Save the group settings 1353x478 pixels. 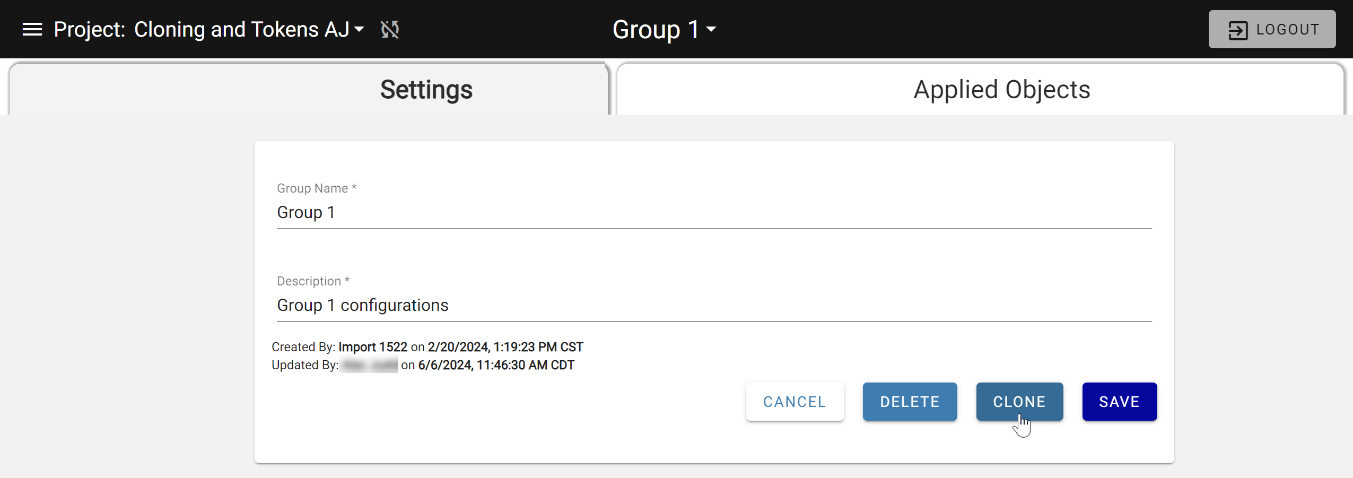pyautogui.click(x=1119, y=402)
